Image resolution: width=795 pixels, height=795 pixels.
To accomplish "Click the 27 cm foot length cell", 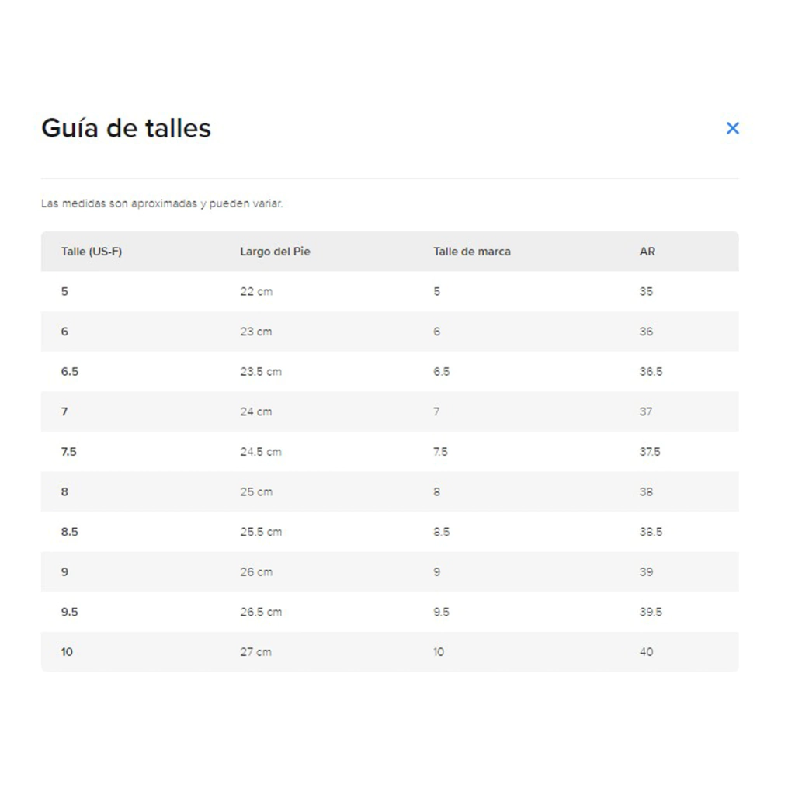I will (256, 652).
